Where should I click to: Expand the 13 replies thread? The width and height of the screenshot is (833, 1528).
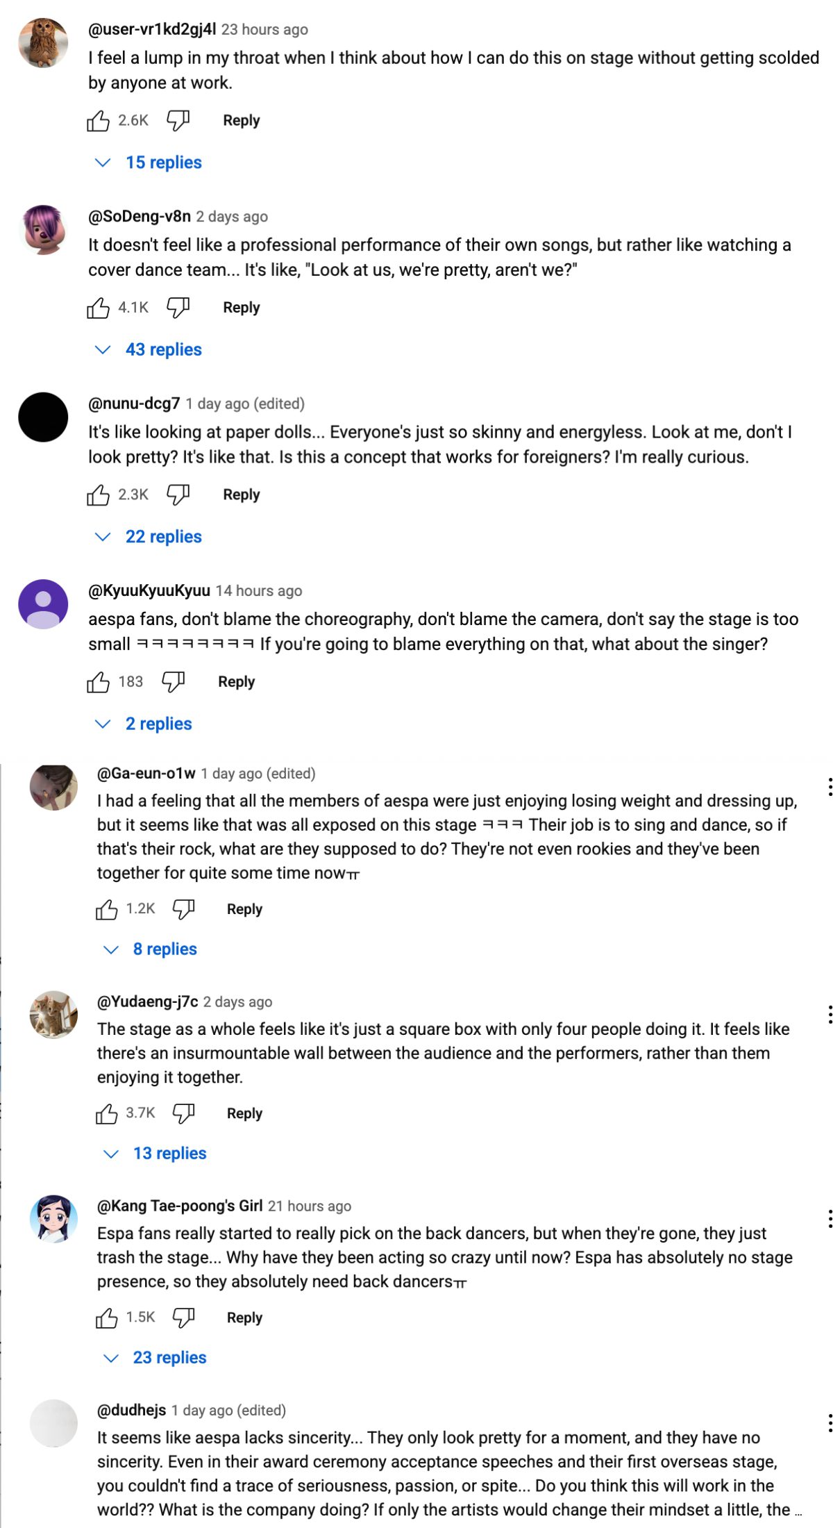point(169,1154)
